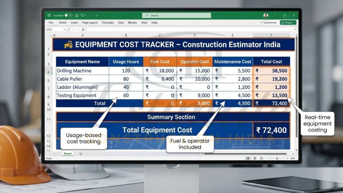
Task: Click the 'Equipment Name' header cell
Action: coord(82,62)
